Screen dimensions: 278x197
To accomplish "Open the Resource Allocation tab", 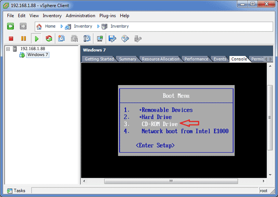I will click(x=160, y=59).
